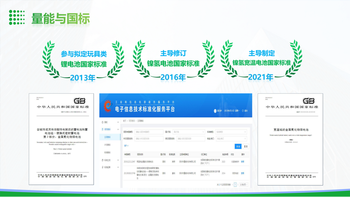Select 计划查询 in the sidebar menu
The image size is (350, 197).
[107, 145]
